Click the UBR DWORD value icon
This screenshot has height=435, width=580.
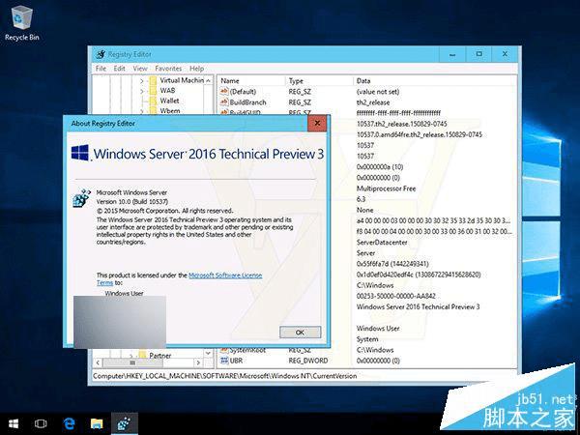224,361
